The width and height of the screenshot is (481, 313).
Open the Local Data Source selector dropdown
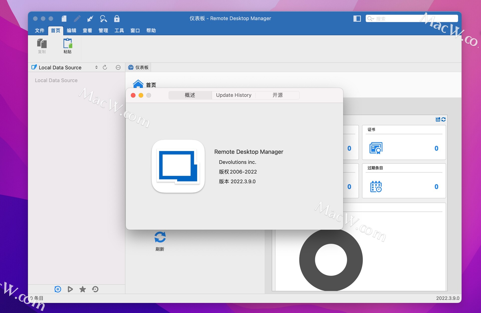[x=65, y=67]
